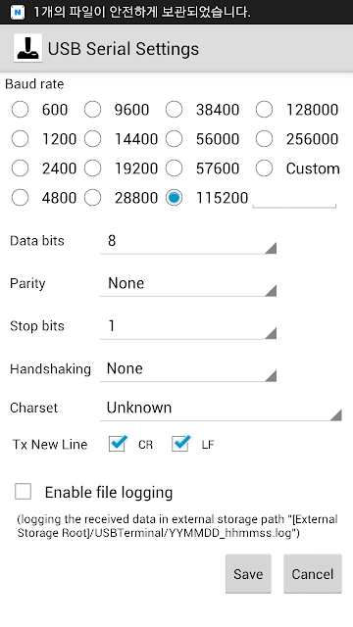Save the serial settings
The width and height of the screenshot is (353, 627).
coord(248,573)
